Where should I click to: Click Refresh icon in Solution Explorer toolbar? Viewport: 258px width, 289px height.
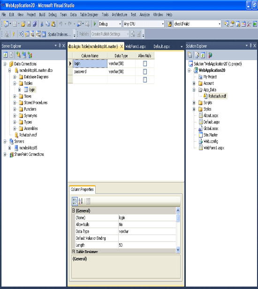pyautogui.click(x=203, y=55)
